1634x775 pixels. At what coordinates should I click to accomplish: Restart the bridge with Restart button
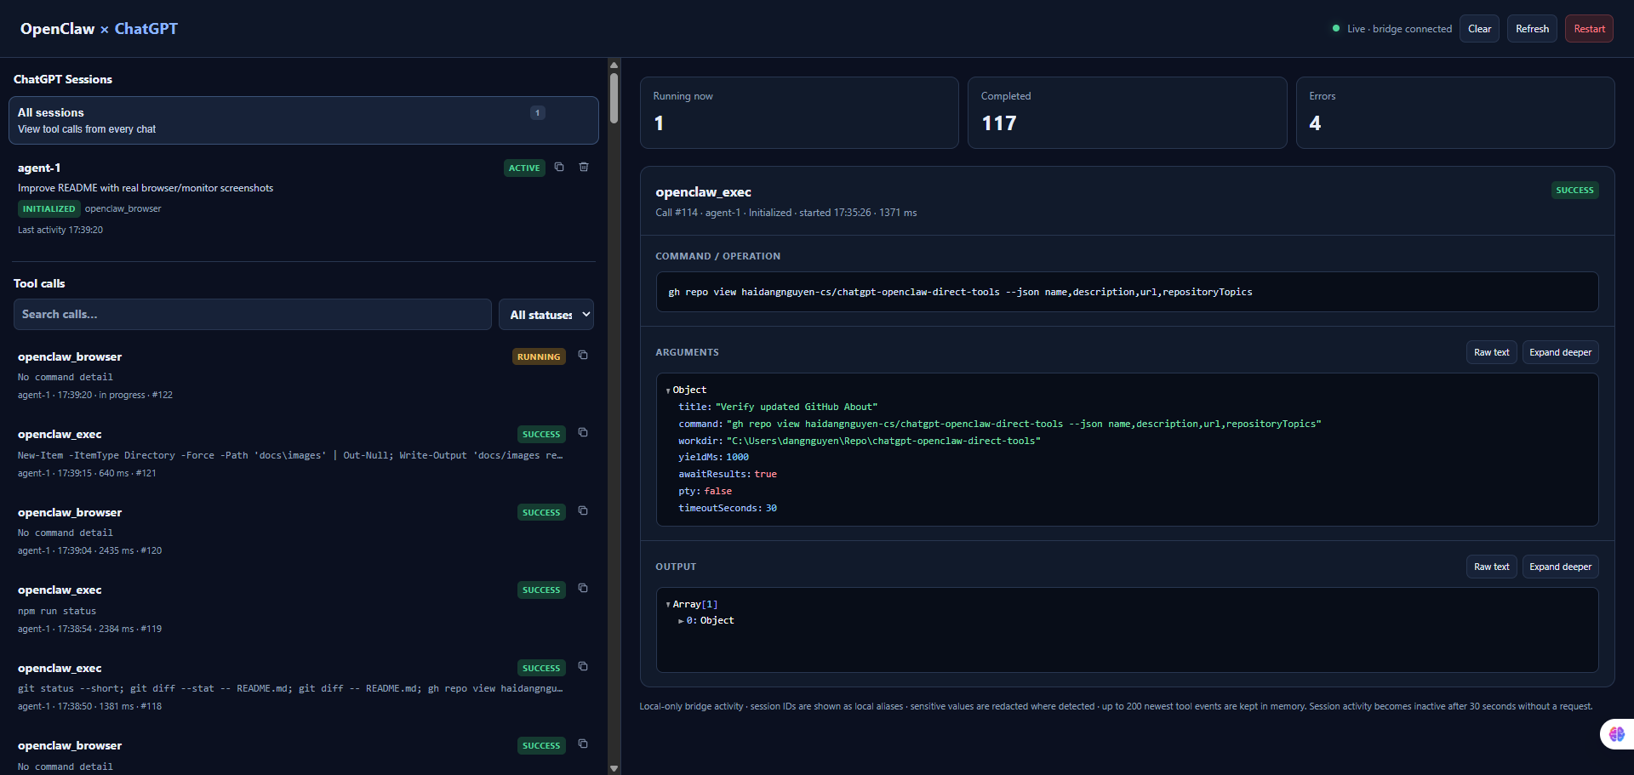pyautogui.click(x=1589, y=29)
